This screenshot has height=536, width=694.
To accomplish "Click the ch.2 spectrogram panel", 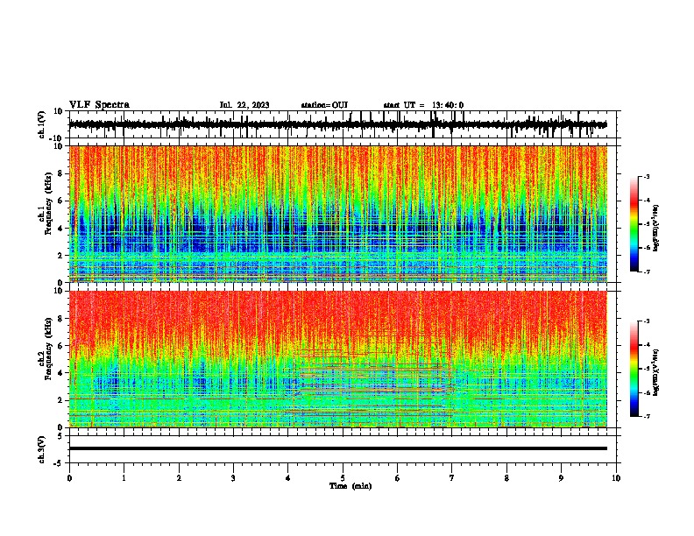I will [x=338, y=359].
